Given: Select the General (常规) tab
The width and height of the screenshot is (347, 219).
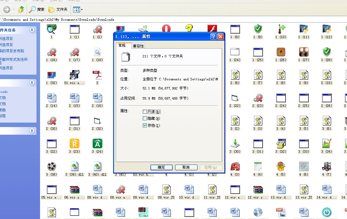Looking at the screenshot, I should click(122, 46).
